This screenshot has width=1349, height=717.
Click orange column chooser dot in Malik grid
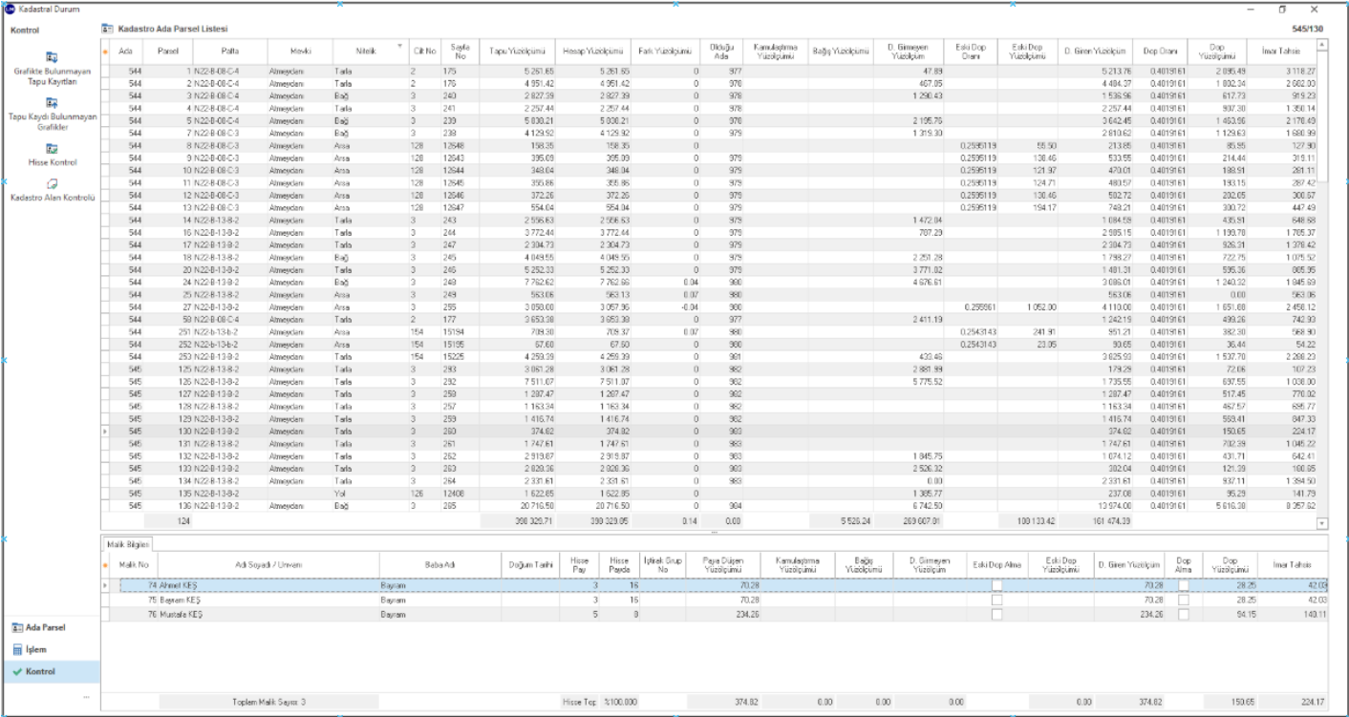(105, 565)
